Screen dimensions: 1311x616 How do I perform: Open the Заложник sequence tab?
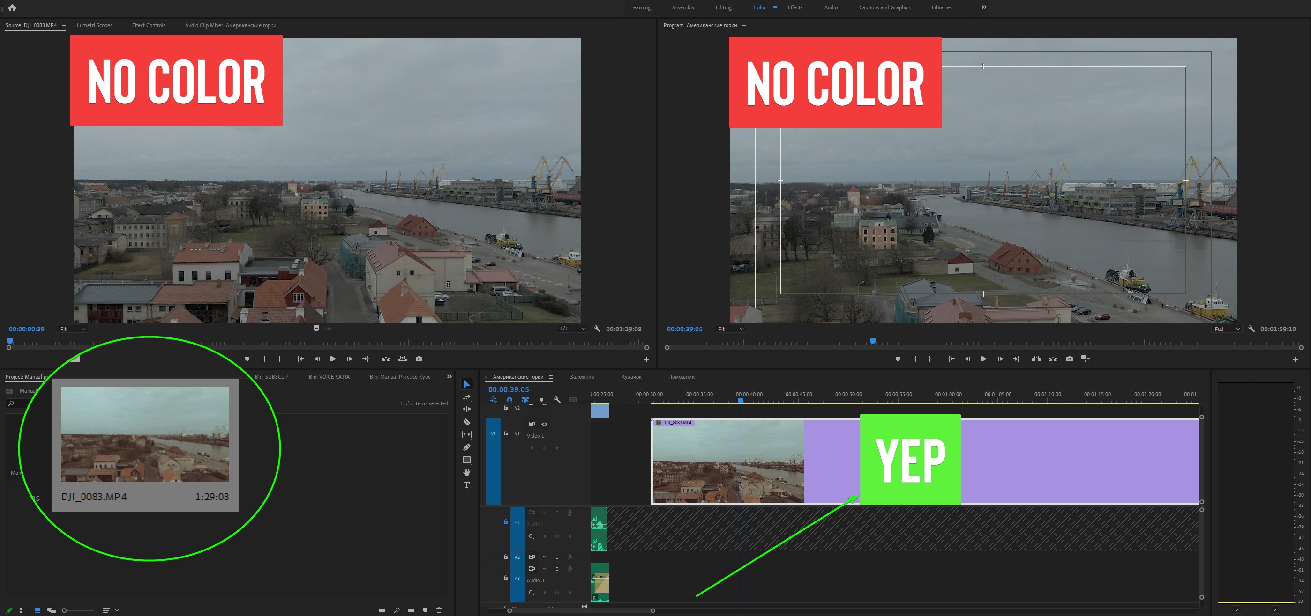pos(582,377)
